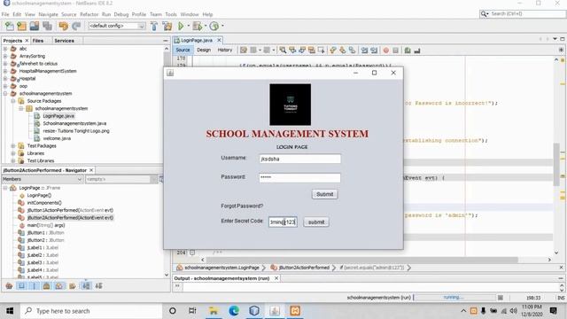Click the Last Edit icon in the editor toolbar
This screenshot has width=567, height=319.
[244, 51]
